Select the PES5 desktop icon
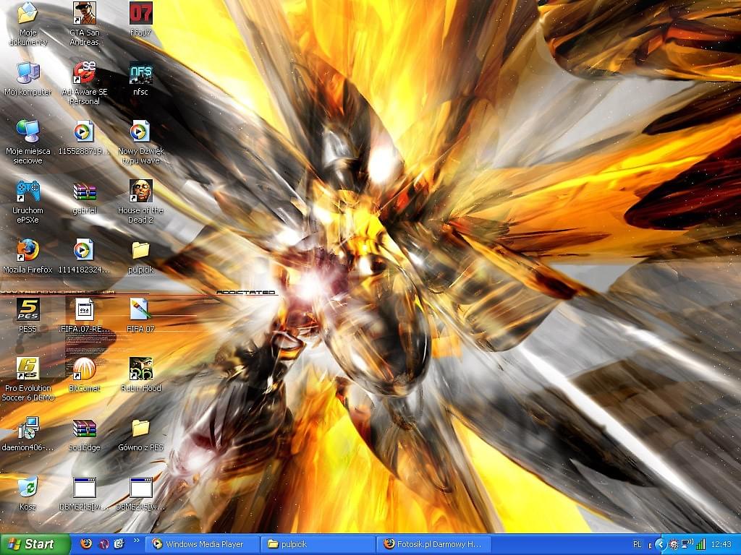The image size is (741, 555). 28,315
